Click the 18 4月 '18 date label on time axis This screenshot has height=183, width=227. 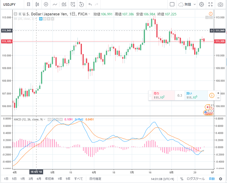click(x=36, y=172)
